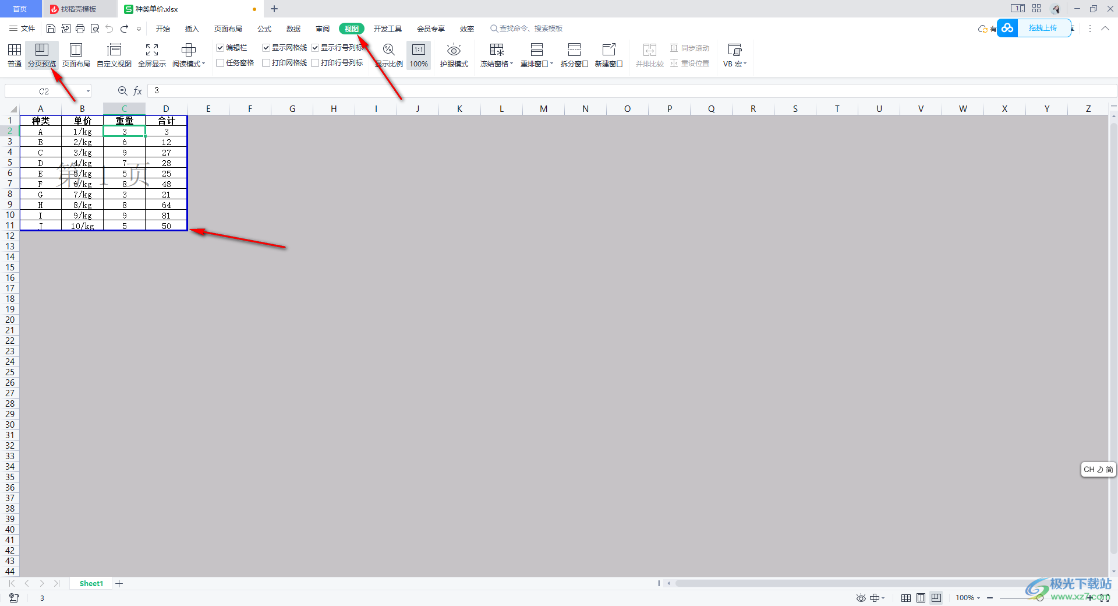The image size is (1118, 606).
Task: Check the 打印网格线 print gridlines checkbox
Action: tap(266, 63)
